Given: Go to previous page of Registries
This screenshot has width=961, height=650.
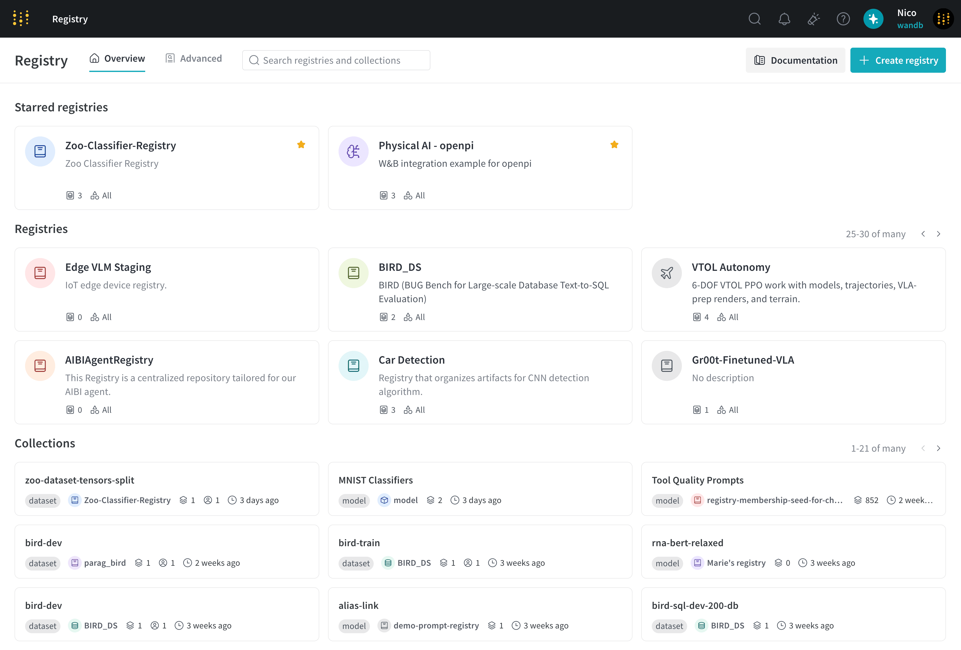Looking at the screenshot, I should click(x=923, y=234).
